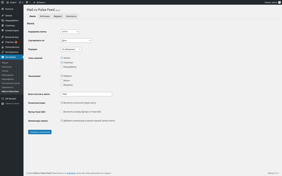
Task: Click the WordPress logo icon in admin bar
Action: pos(2,2)
